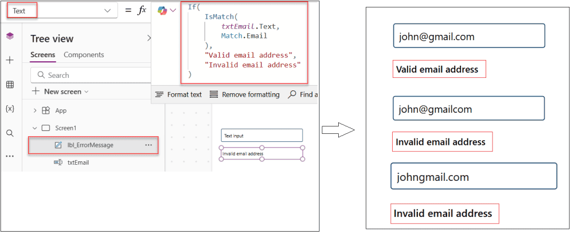Click the Valid email address label
The width and height of the screenshot is (587, 238).
[439, 69]
